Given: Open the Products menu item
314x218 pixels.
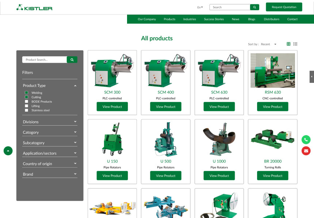Looking at the screenshot, I should [169, 19].
